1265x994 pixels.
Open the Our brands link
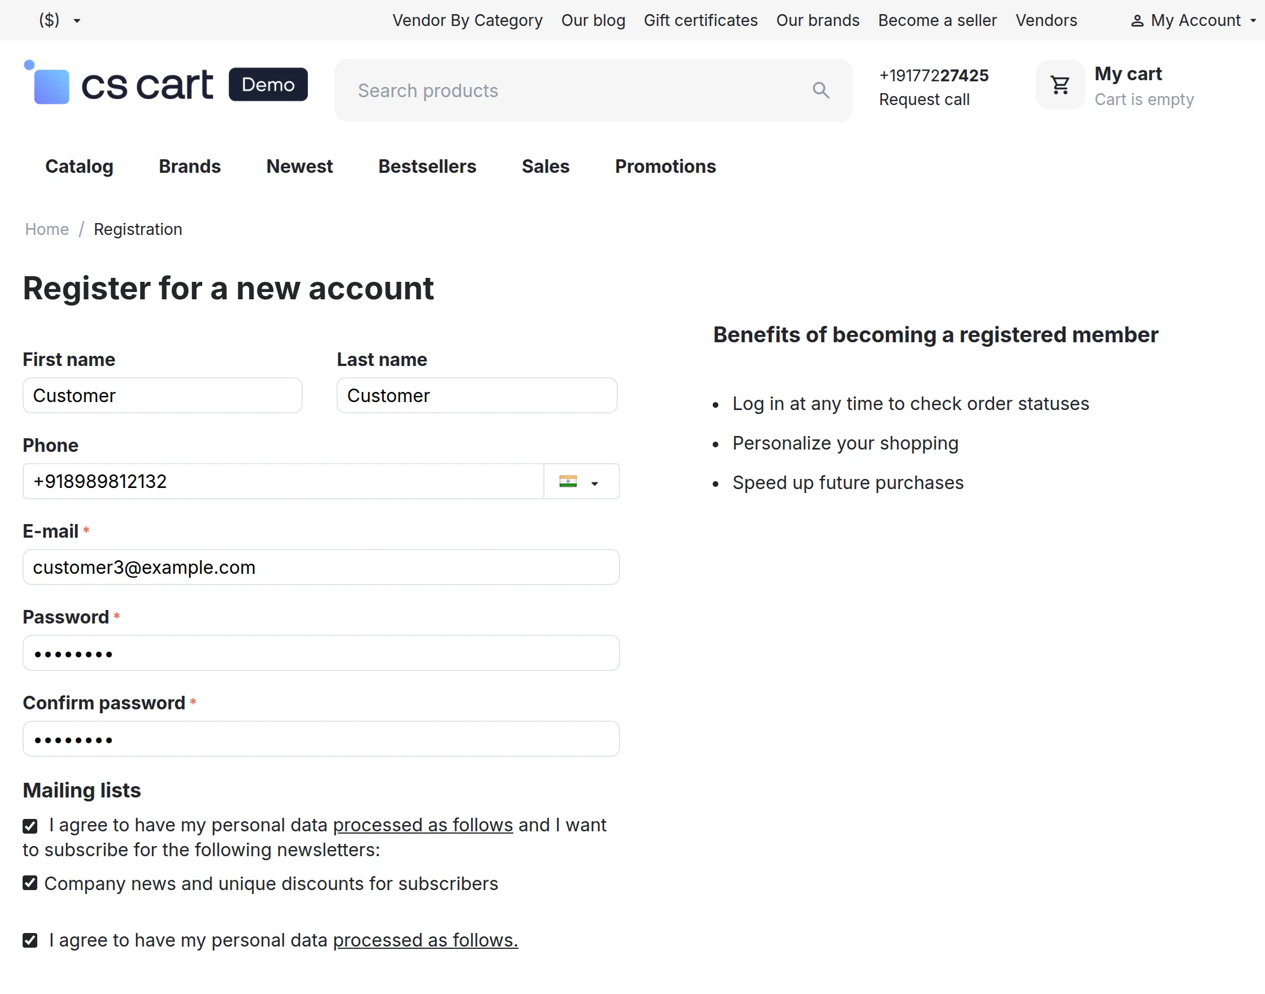point(818,20)
